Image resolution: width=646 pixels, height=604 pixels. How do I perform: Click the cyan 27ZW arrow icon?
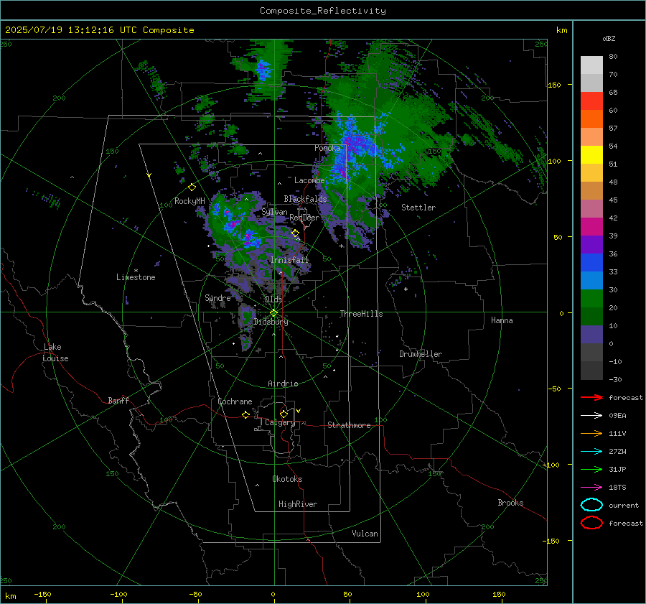[591, 452]
